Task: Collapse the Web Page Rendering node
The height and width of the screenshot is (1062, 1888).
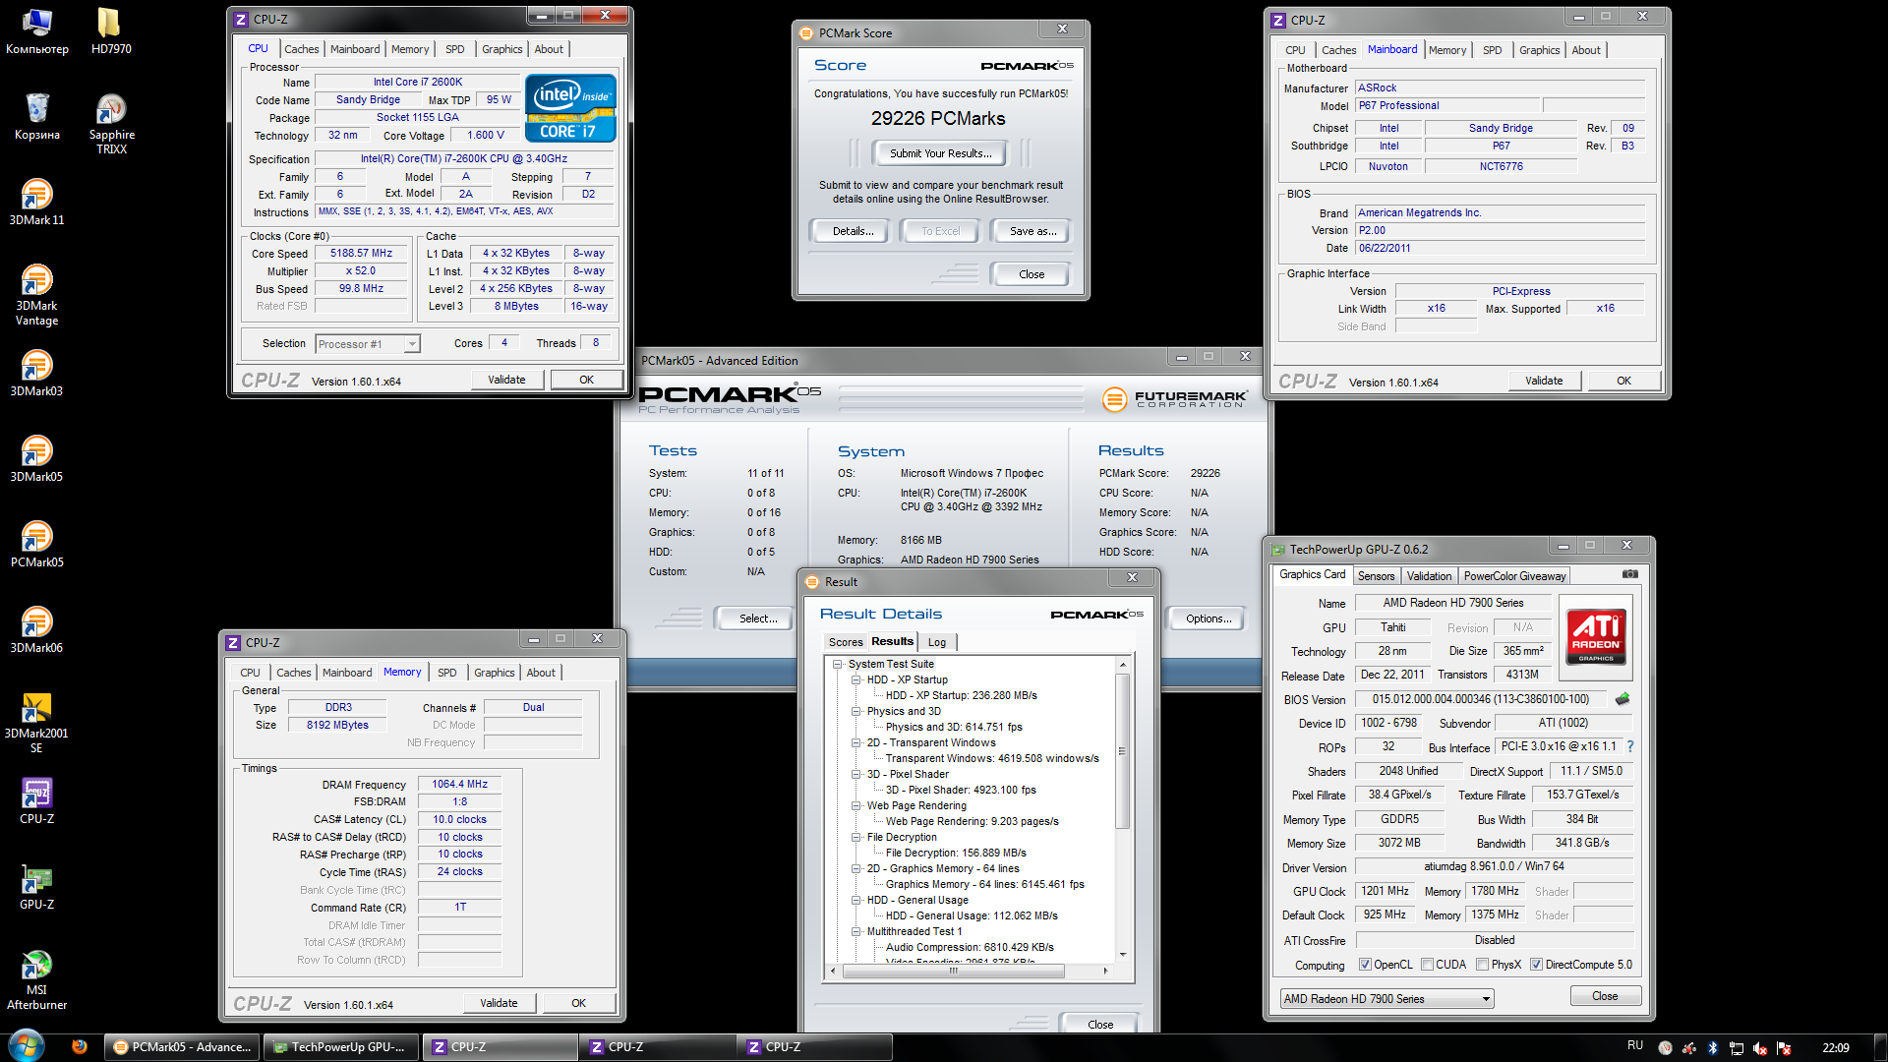Action: 856,806
